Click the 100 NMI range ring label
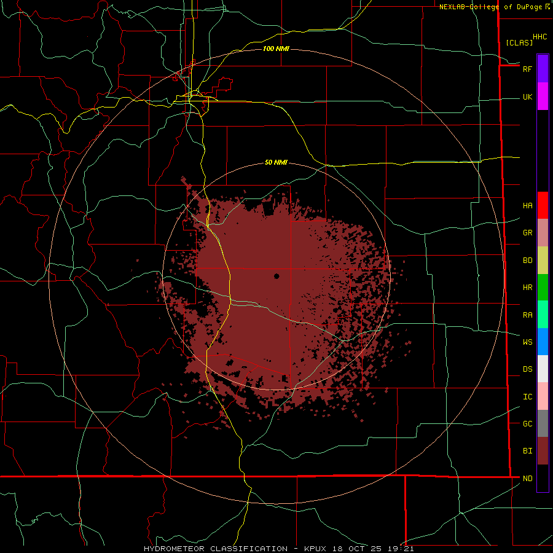The height and width of the screenshot is (553, 553). click(276, 49)
